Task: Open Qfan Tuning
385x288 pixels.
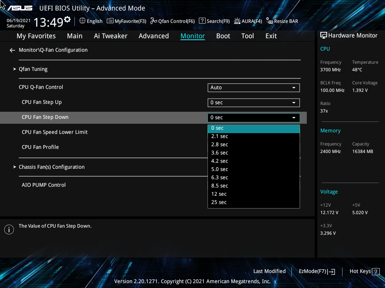Action: [x=33, y=69]
